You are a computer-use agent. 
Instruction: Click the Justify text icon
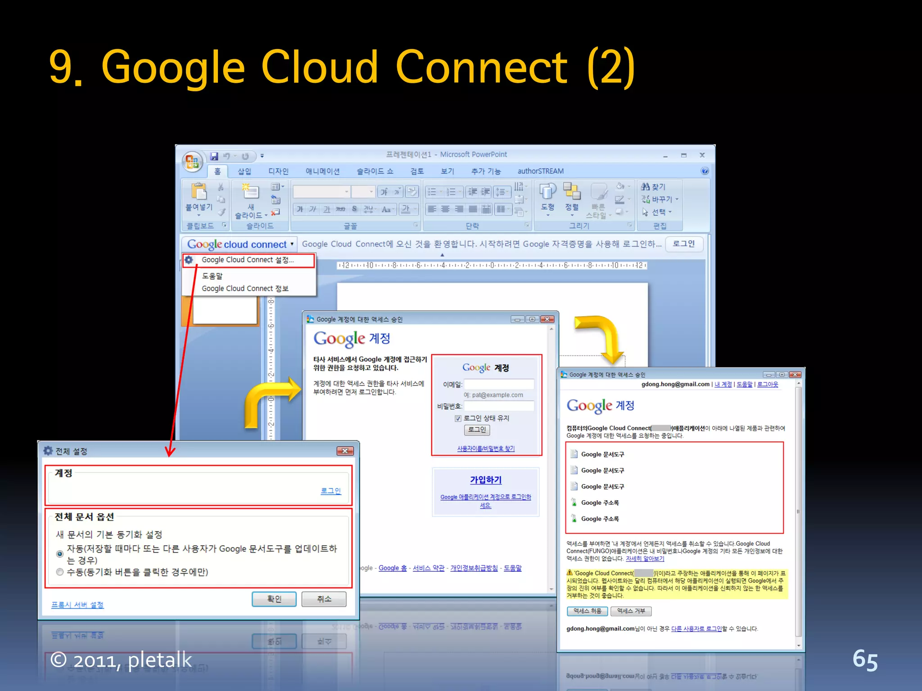pos(472,209)
